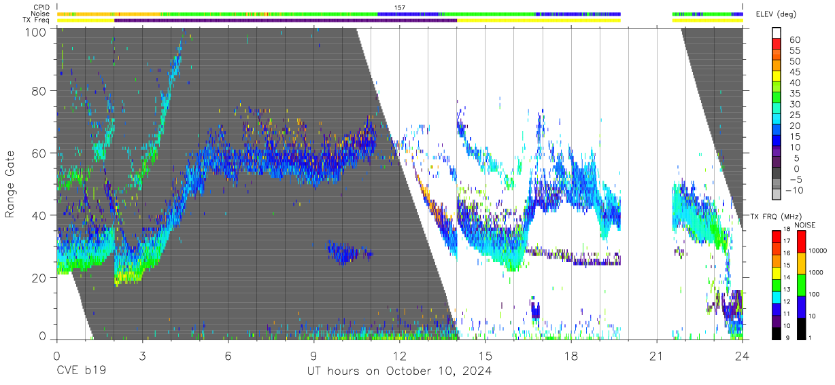Click the −10 label on the elevation scale
Viewport: 835px width, 385px height.
(x=794, y=190)
